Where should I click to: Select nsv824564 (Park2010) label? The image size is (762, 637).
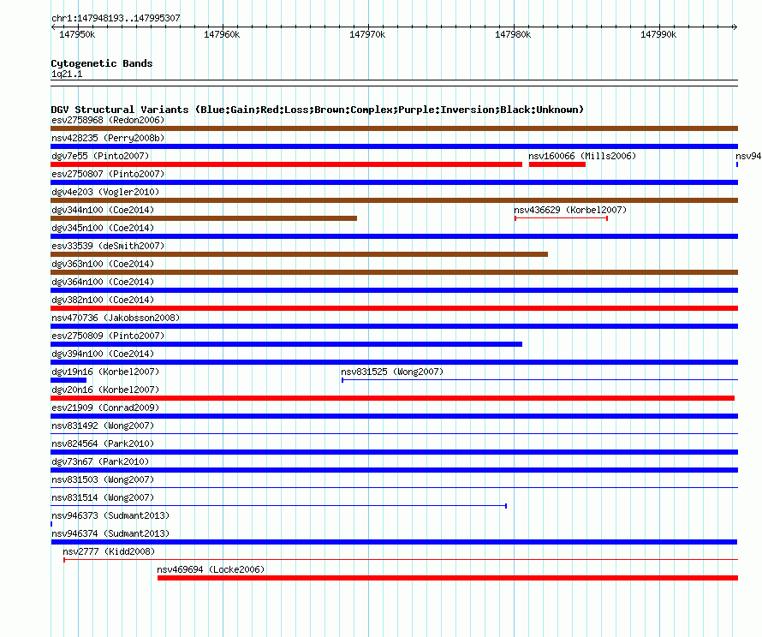[103, 444]
